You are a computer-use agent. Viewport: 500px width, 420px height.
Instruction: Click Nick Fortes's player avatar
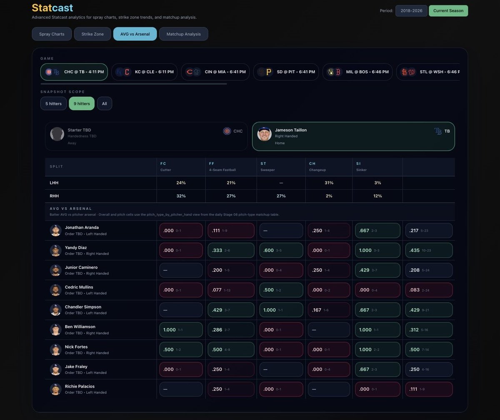(x=56, y=350)
